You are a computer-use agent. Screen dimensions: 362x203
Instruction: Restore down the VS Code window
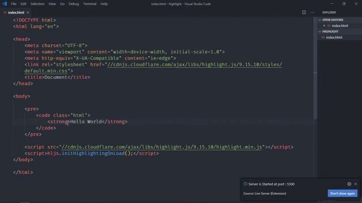coord(344,4)
